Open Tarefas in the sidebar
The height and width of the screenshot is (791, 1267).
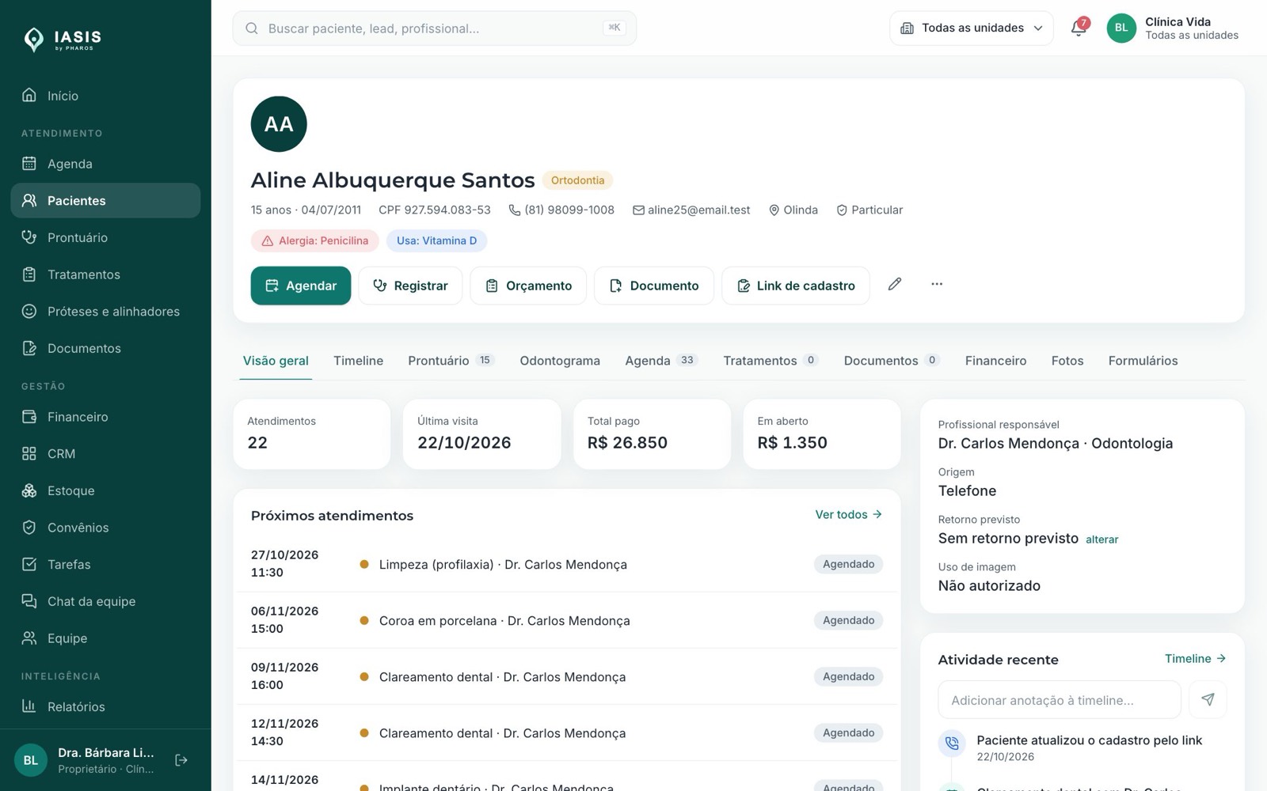click(x=105, y=565)
